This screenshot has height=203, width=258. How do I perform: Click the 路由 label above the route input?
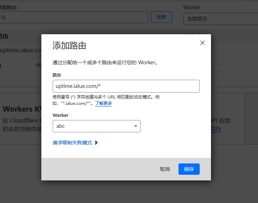click(57, 75)
